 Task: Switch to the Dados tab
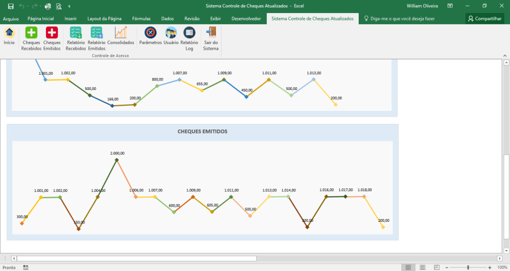pos(168,19)
